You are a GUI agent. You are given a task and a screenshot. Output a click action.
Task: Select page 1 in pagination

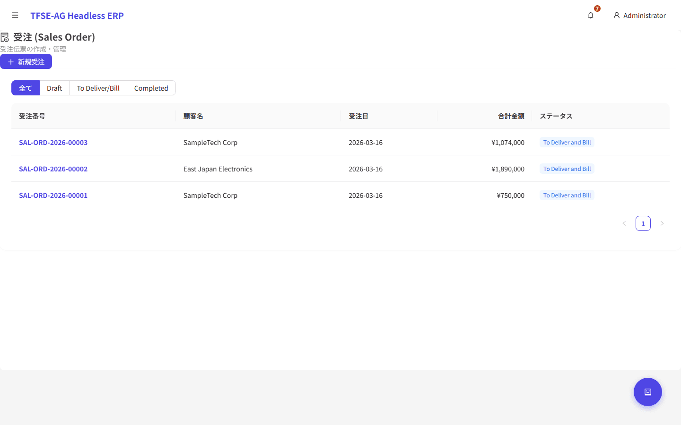[643, 223]
